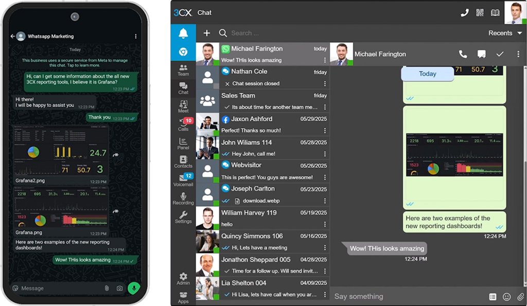Open the QR code icon in header
The width and height of the screenshot is (527, 306).
pyautogui.click(x=480, y=13)
